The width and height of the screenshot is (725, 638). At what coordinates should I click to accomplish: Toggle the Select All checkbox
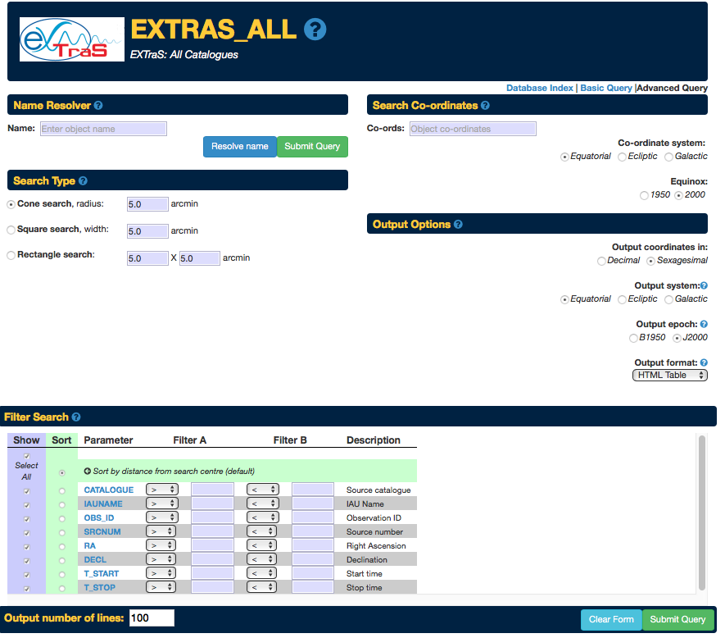pos(26,456)
